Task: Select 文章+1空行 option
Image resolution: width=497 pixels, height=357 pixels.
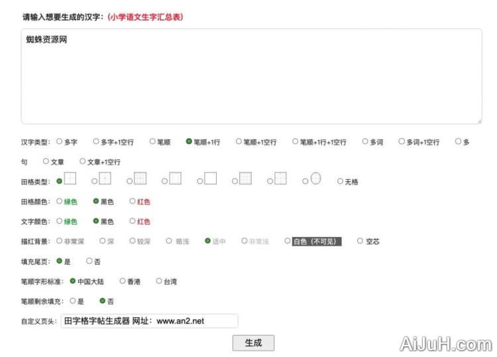Action: 83,161
